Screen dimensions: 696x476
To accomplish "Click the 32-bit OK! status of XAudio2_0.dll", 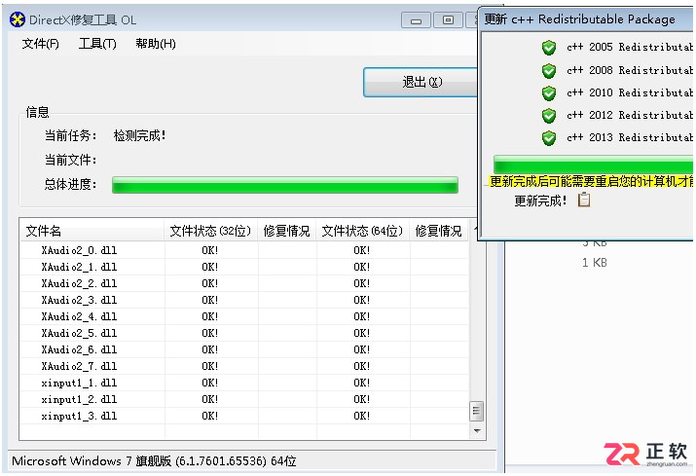I will click(210, 250).
